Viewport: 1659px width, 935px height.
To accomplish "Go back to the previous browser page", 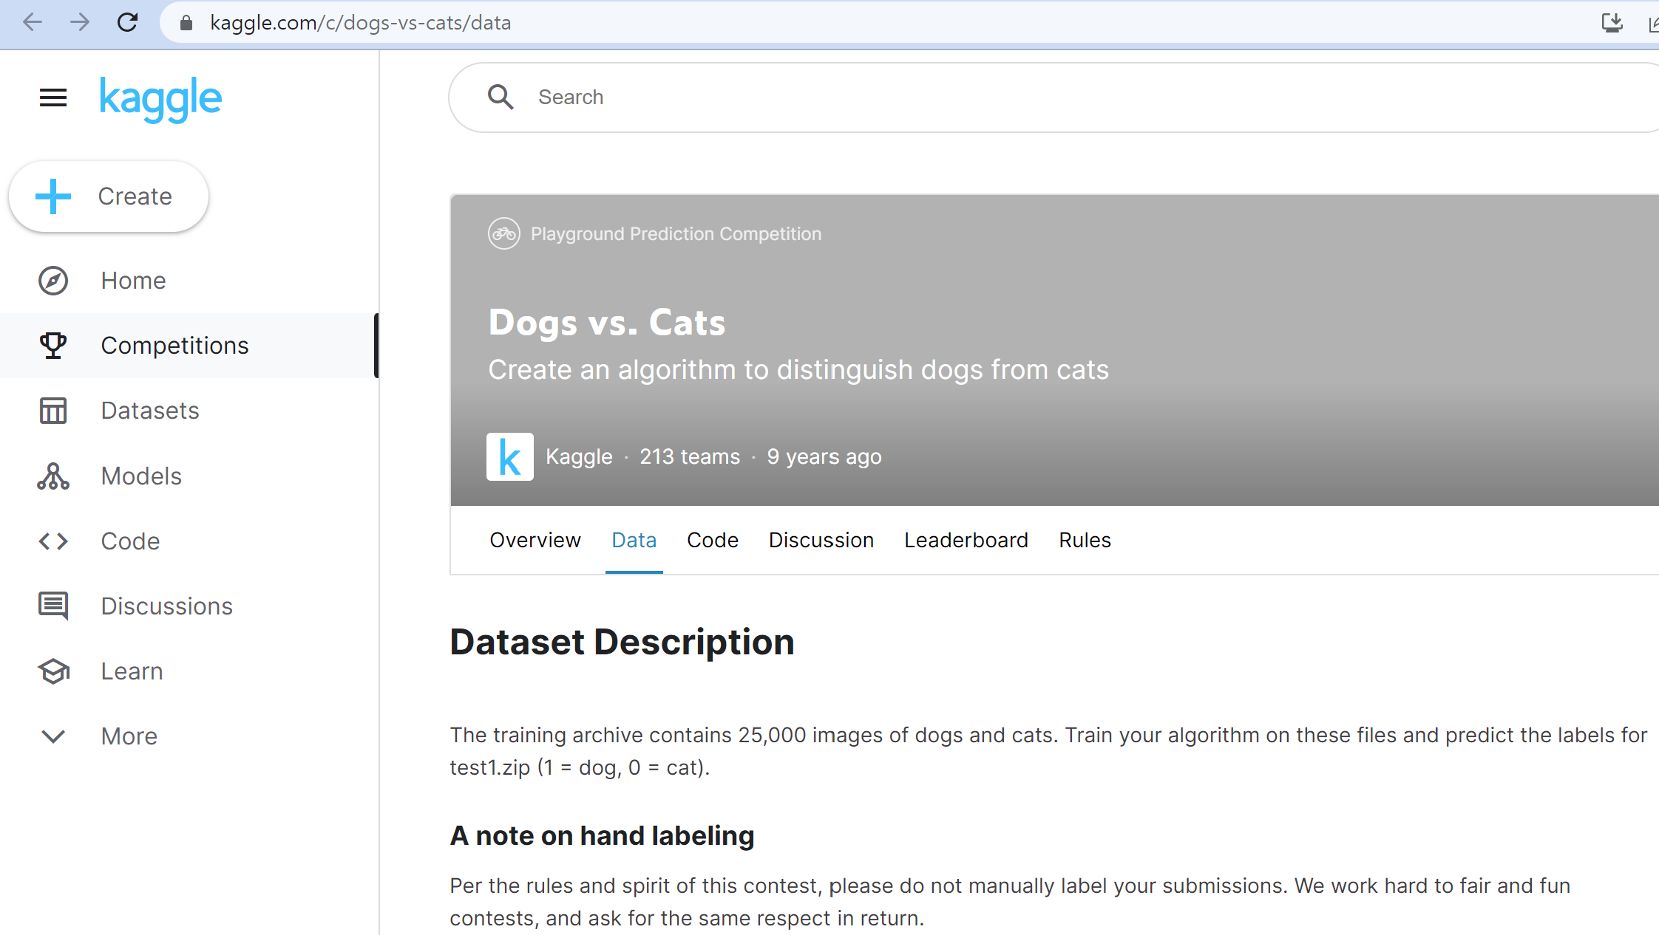I will point(33,22).
